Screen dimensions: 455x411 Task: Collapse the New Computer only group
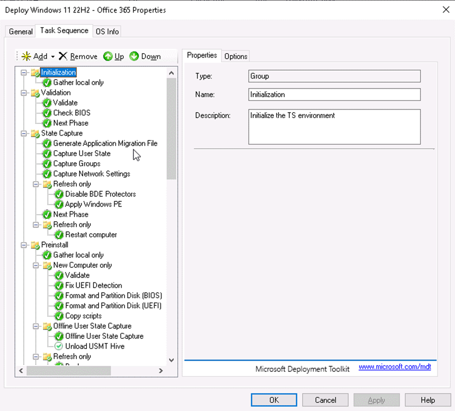[35, 265]
